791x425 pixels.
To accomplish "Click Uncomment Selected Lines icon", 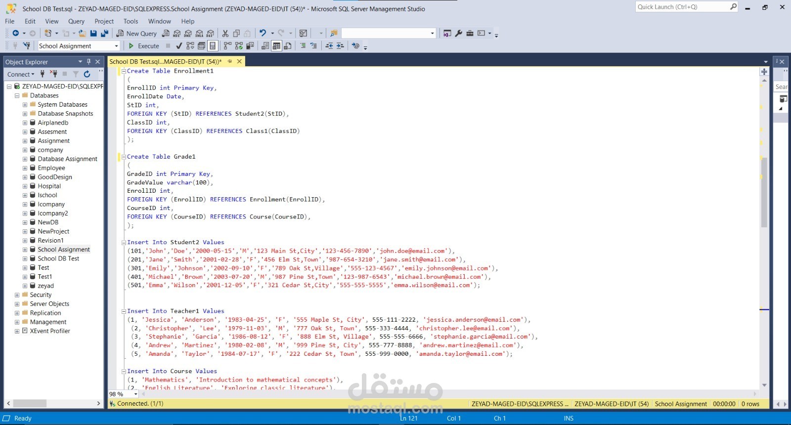I will click(313, 46).
